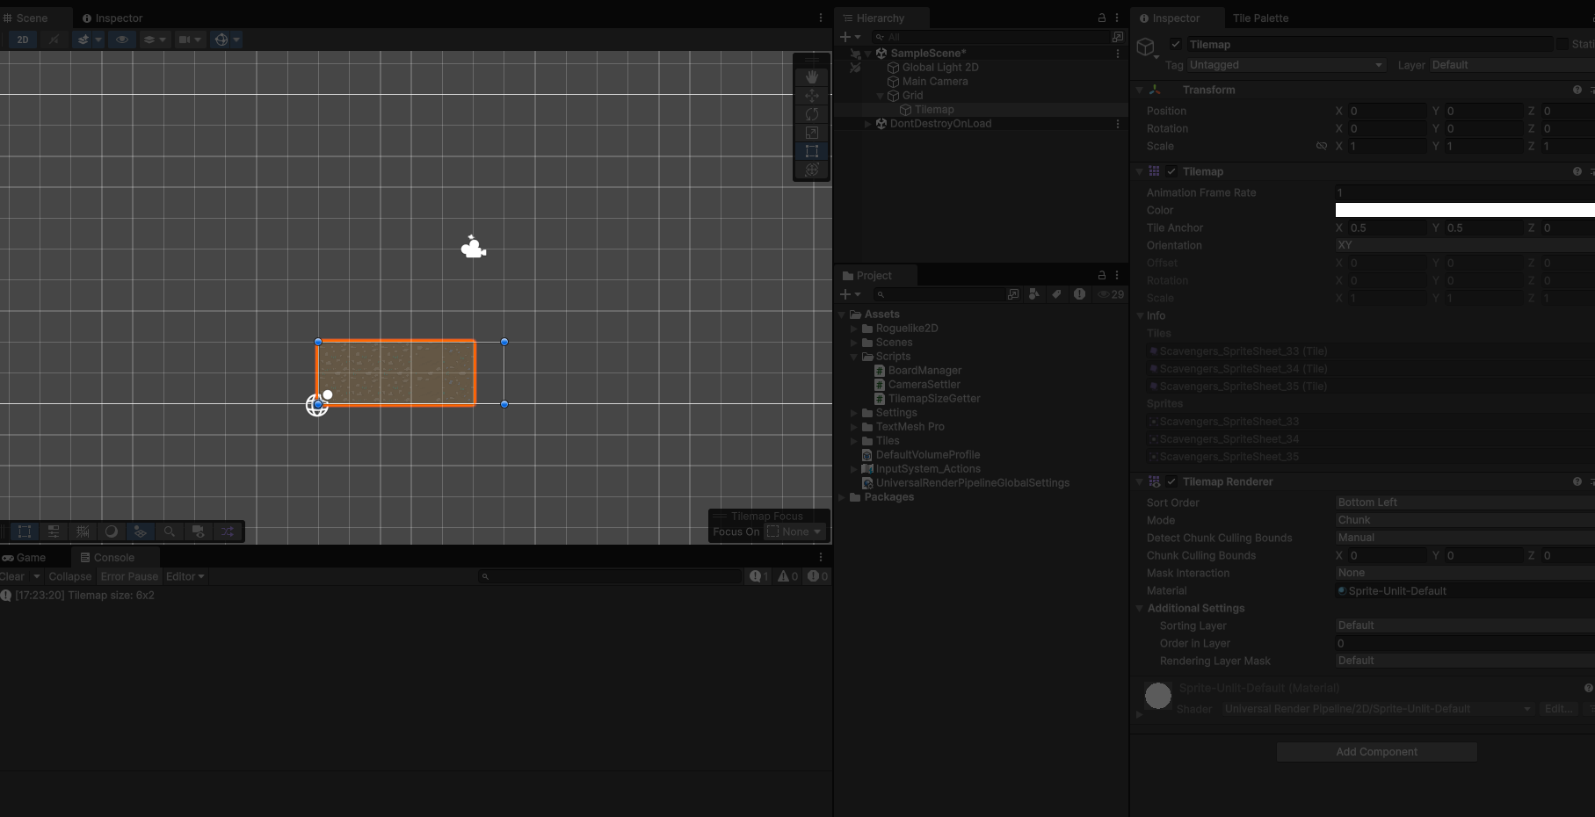Switch to the Tile Palette tab
The image size is (1595, 817).
[x=1260, y=18]
